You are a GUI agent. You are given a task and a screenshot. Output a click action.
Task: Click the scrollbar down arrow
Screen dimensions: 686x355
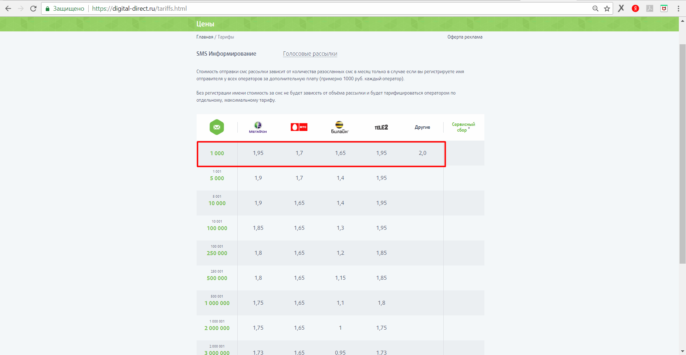tap(682, 351)
